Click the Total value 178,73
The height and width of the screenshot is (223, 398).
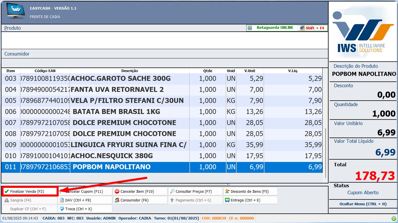point(375,176)
